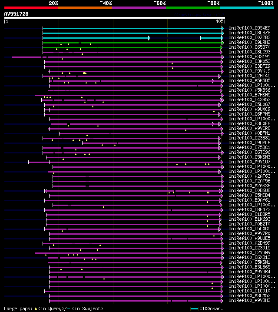This screenshot has height=312, width=278.
Task: Select the UniRef100_A9UXC9 label
Action: [249, 109]
